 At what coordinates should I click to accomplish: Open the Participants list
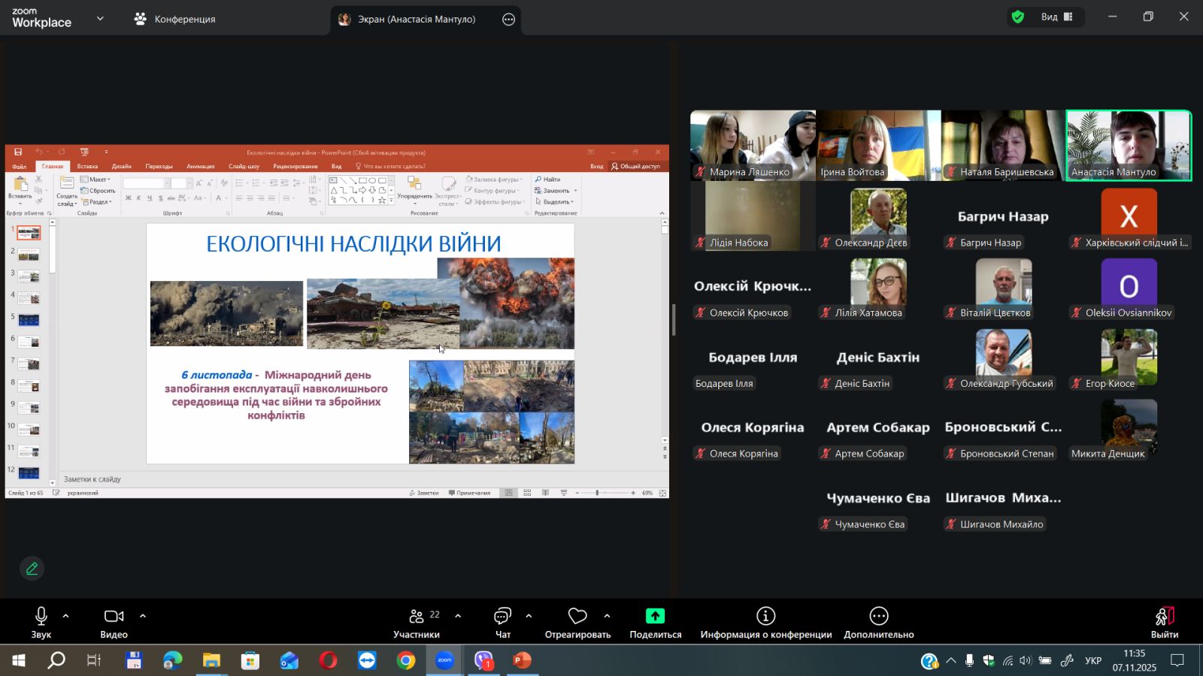417,623
